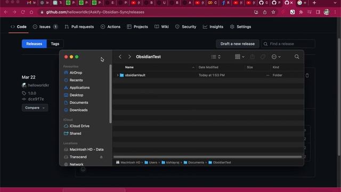Click the Finder share icon

coord(252,57)
